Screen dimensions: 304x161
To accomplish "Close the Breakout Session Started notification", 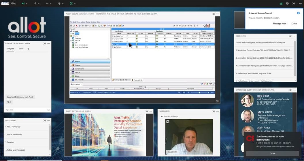I will [x=294, y=23].
